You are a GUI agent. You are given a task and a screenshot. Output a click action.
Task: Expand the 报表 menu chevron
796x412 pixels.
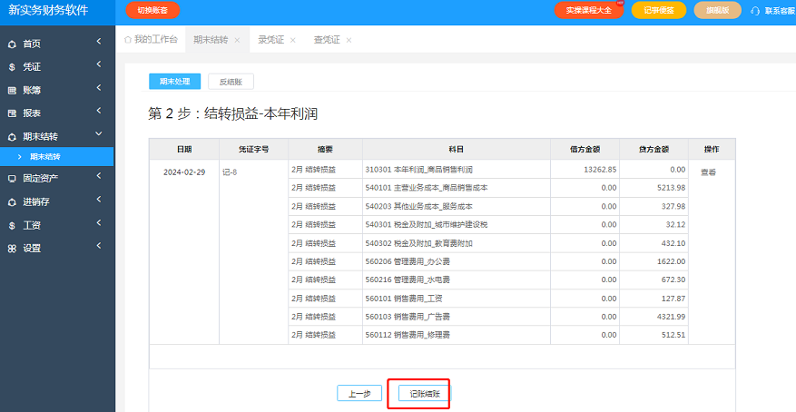[x=99, y=111]
